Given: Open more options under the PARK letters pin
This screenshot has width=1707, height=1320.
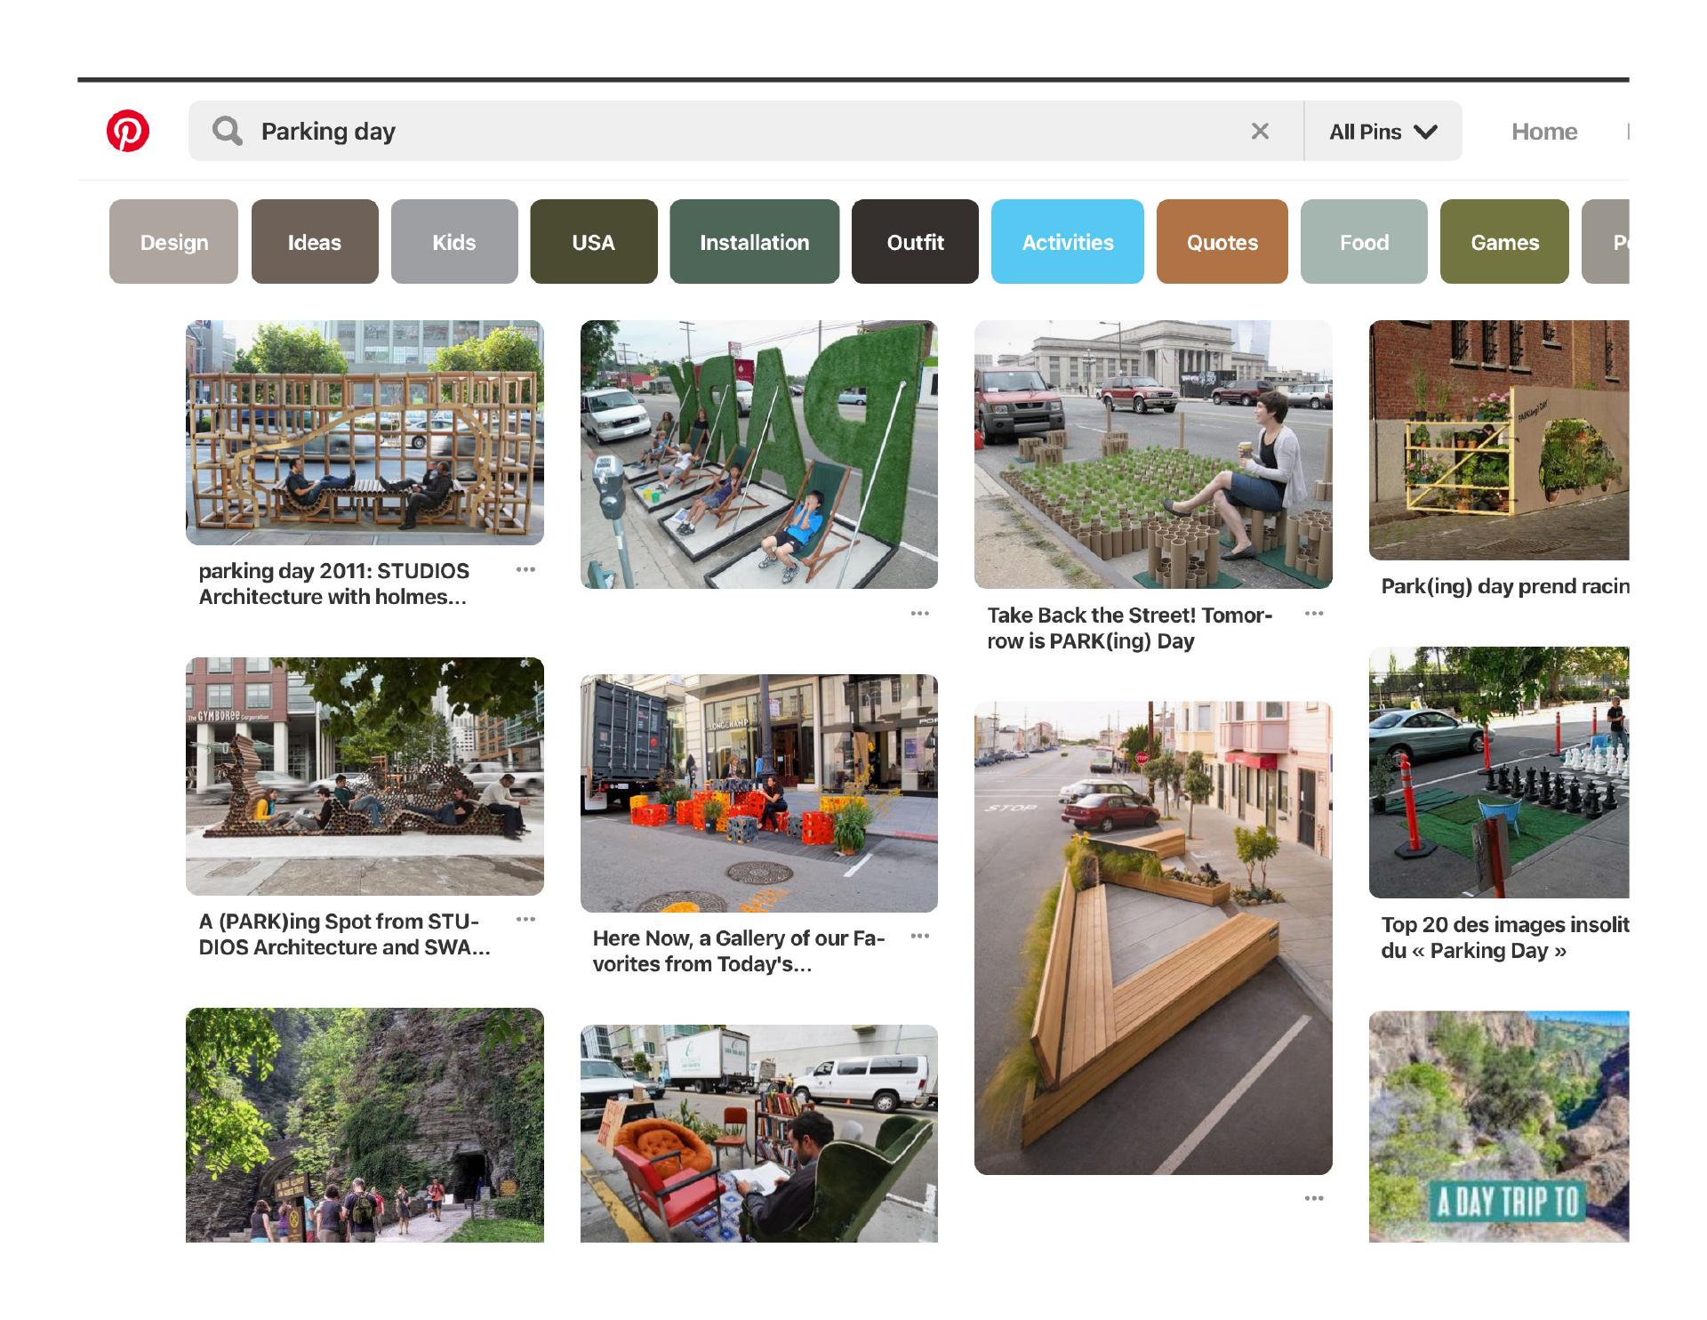Looking at the screenshot, I should [x=920, y=614].
